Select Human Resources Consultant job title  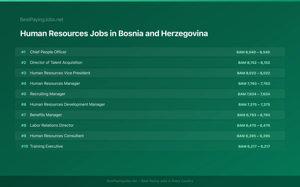57,136
